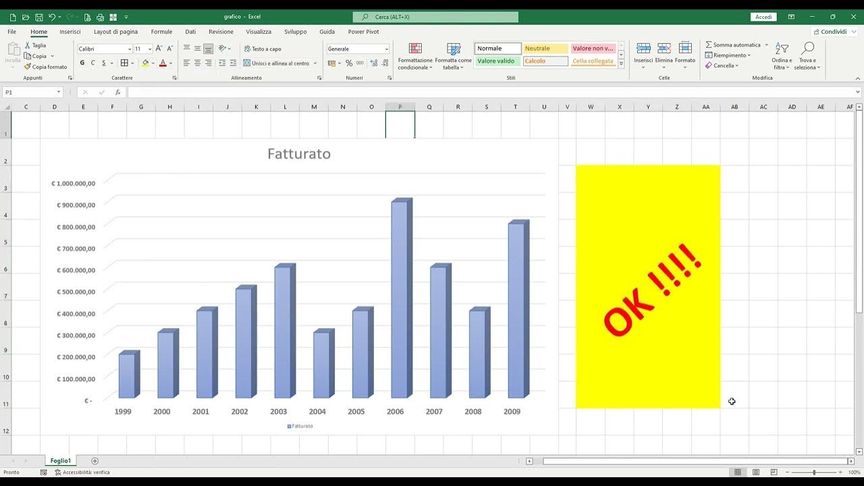Open the Dati ribbon tab

tap(190, 32)
